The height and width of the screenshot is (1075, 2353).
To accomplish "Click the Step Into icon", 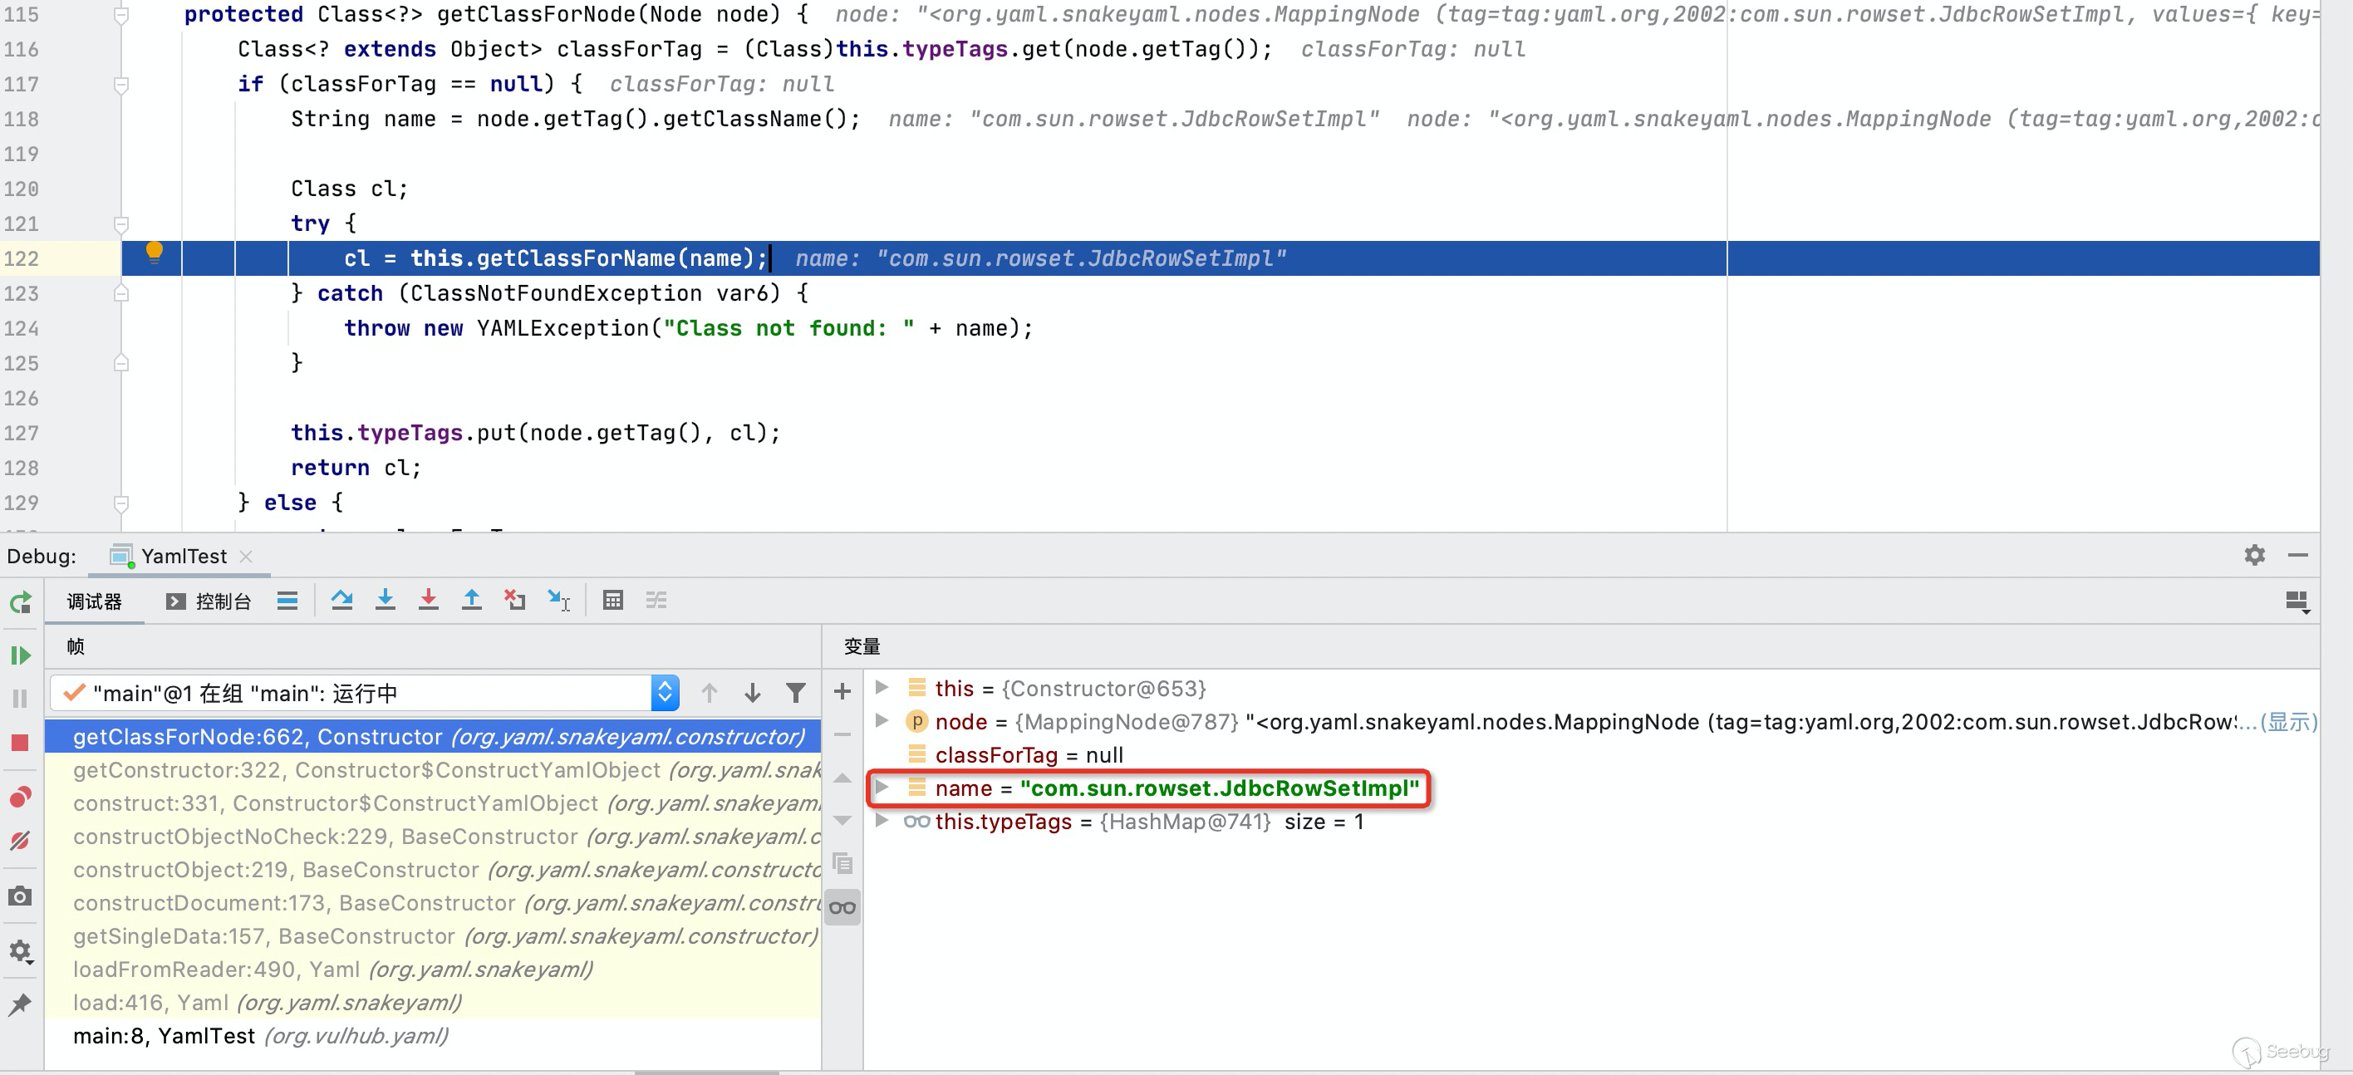I will click(x=386, y=600).
